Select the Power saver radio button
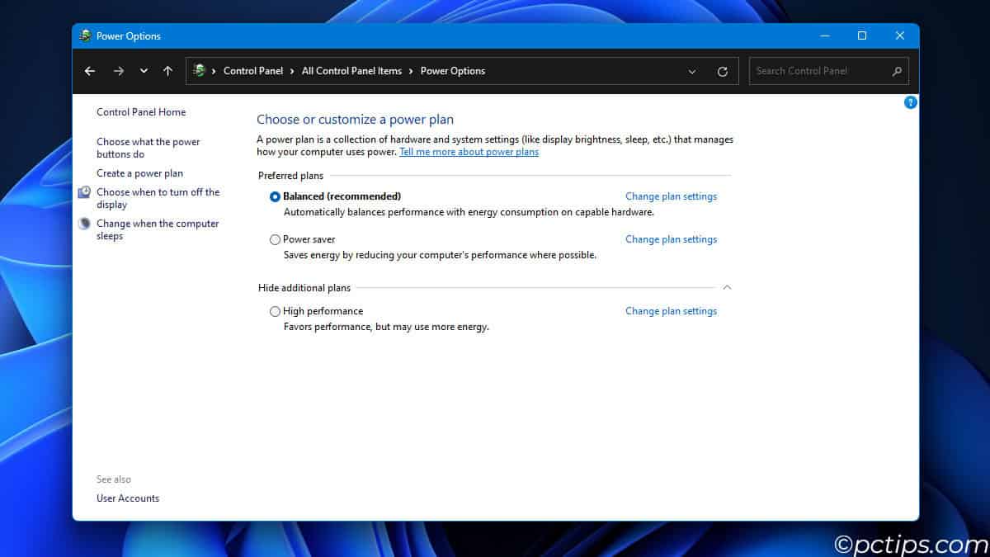 275,239
